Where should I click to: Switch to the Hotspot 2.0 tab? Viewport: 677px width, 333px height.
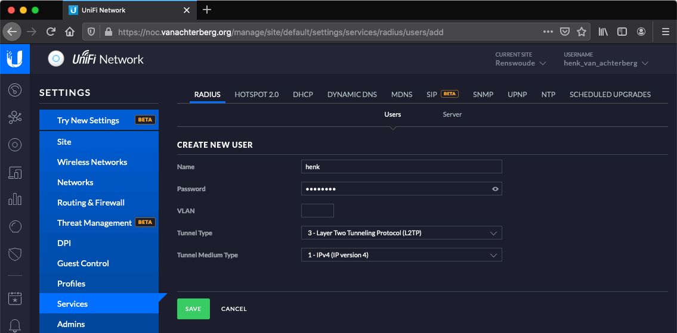[256, 95]
